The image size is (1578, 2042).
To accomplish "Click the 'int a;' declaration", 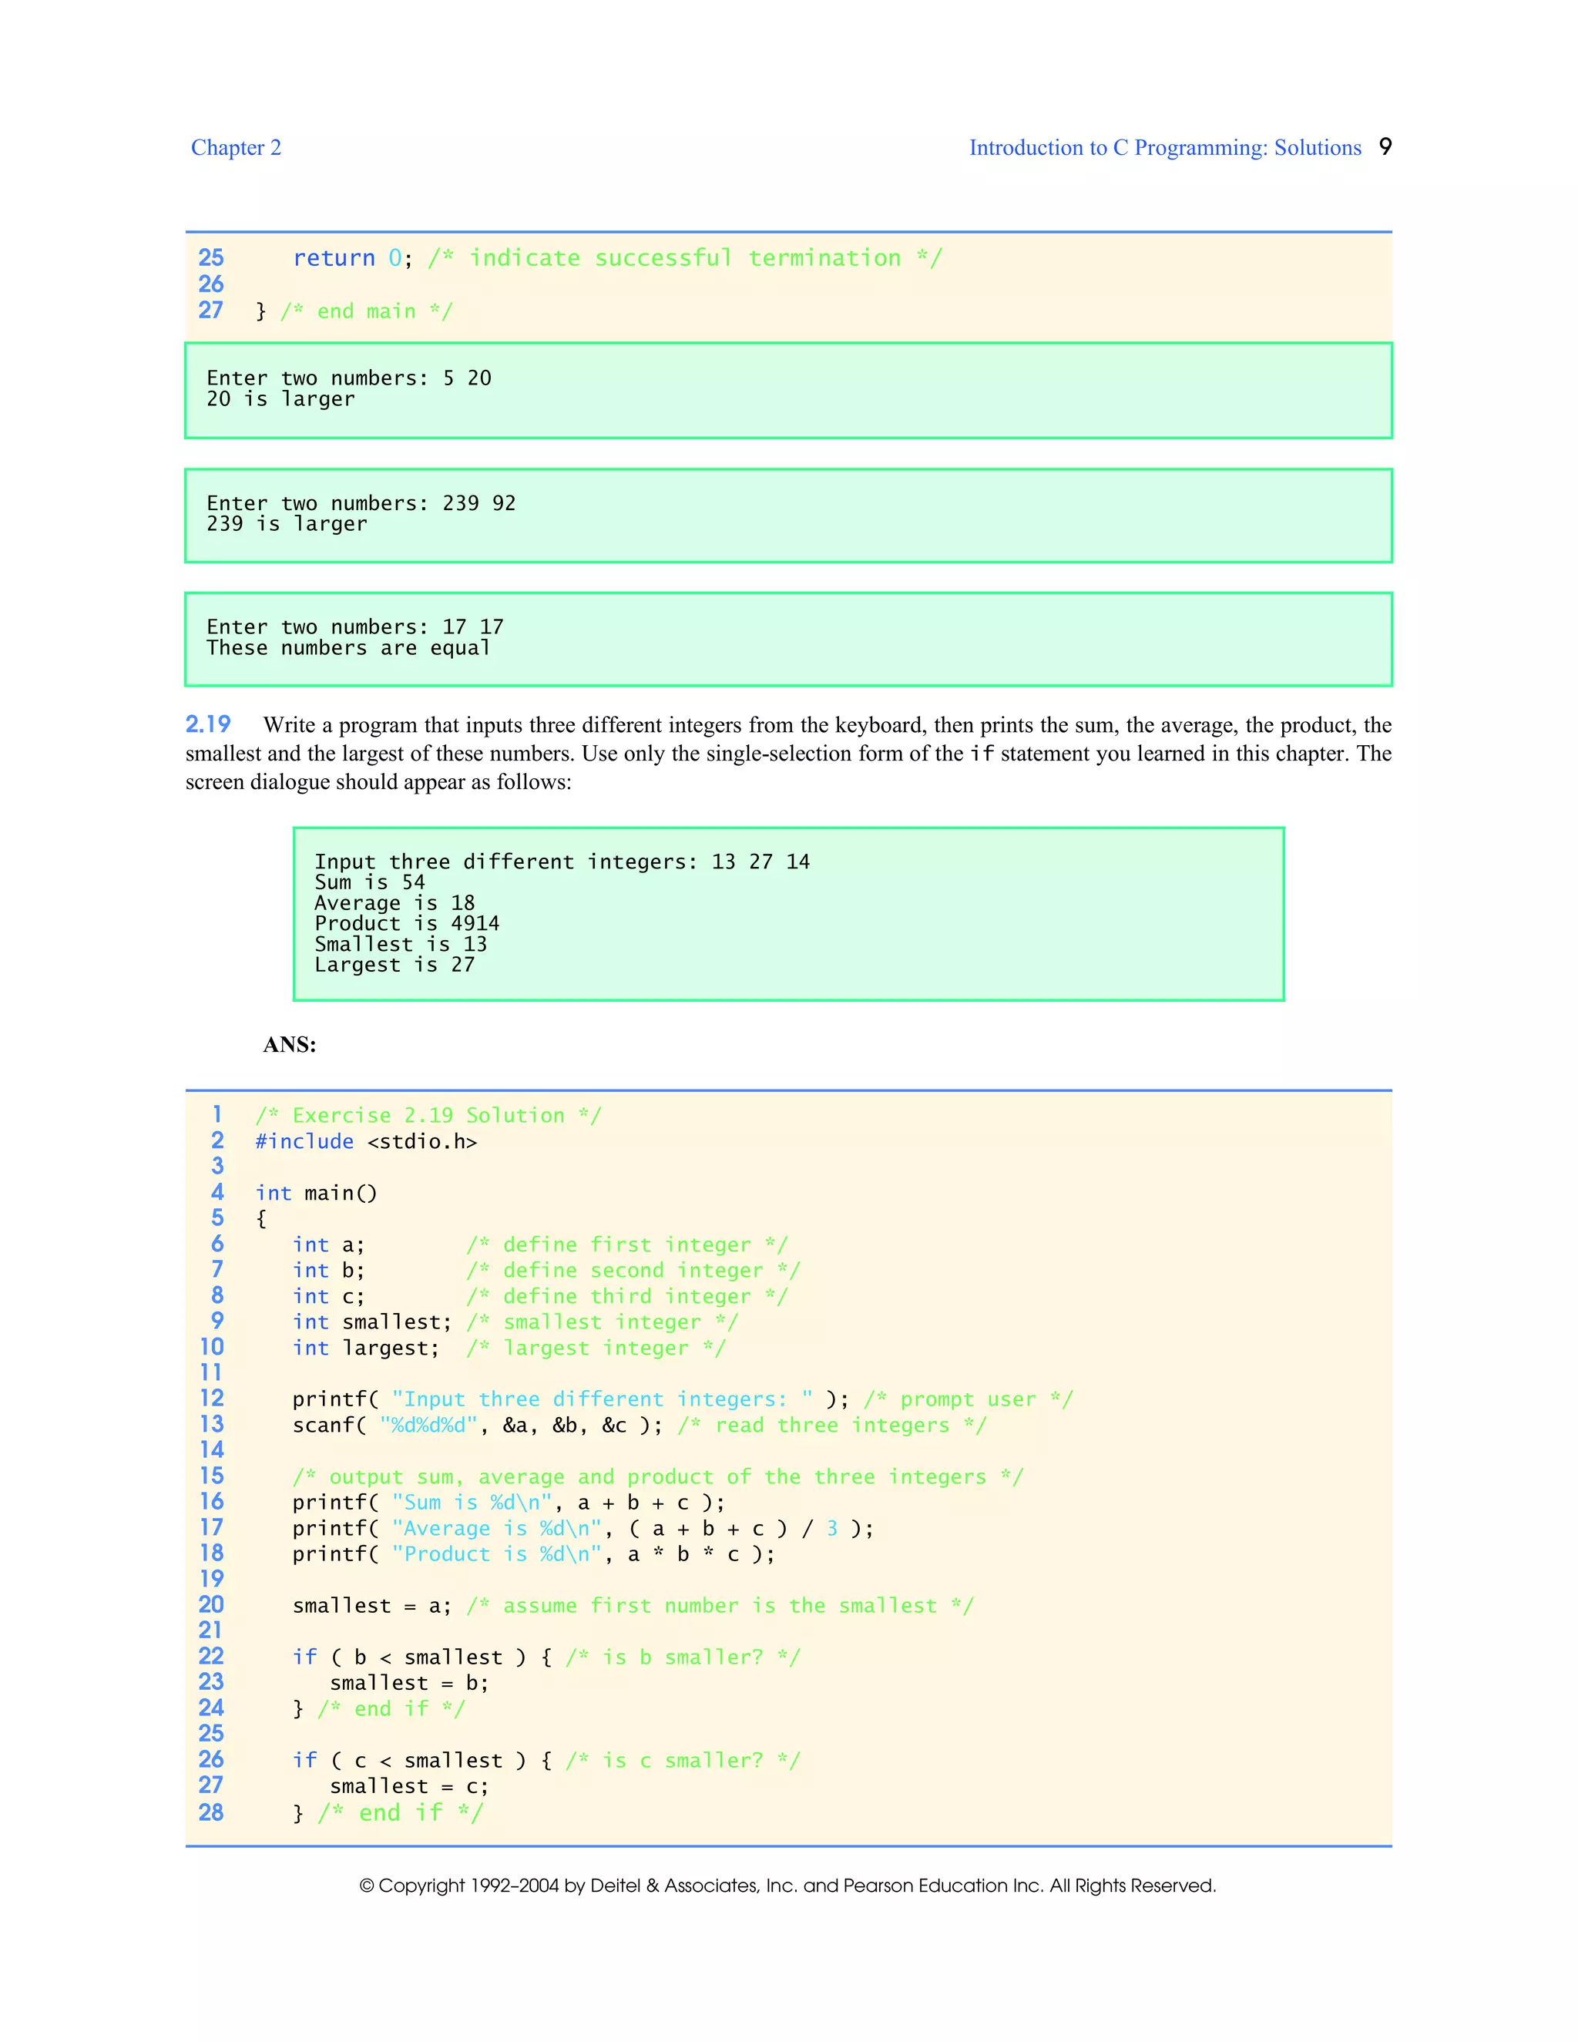I will (x=328, y=1244).
